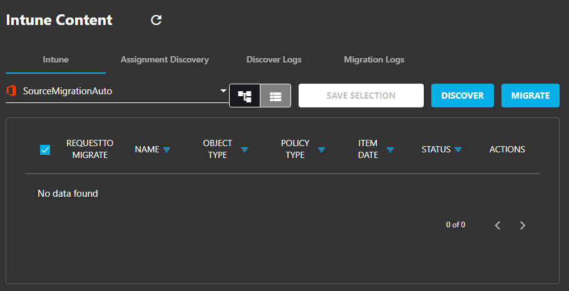Screen dimensions: 569x291
Task: Open the NAME column filter
Action: coord(167,149)
